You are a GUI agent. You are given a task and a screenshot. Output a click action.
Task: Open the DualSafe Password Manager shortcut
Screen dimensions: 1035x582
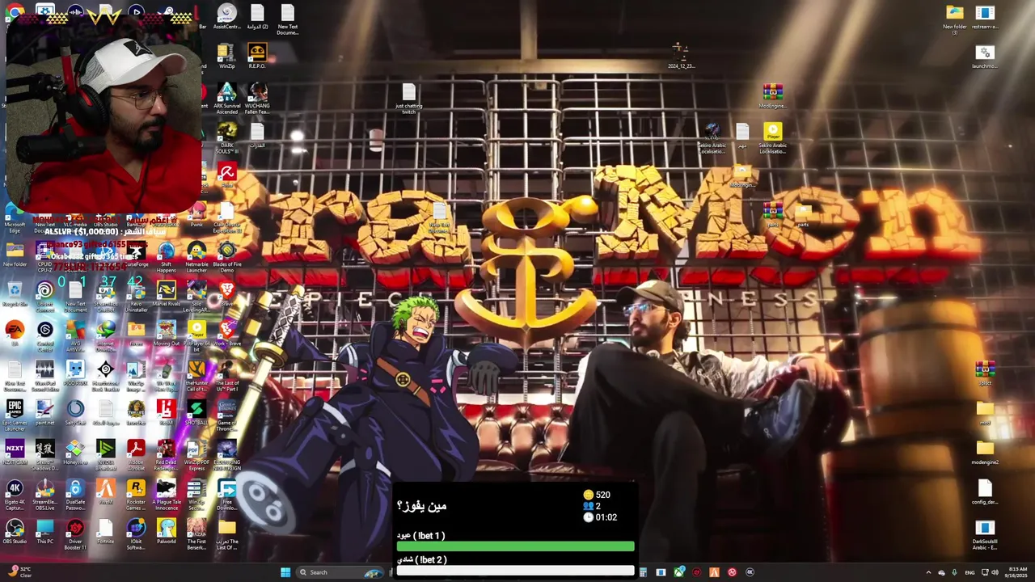[x=75, y=495]
